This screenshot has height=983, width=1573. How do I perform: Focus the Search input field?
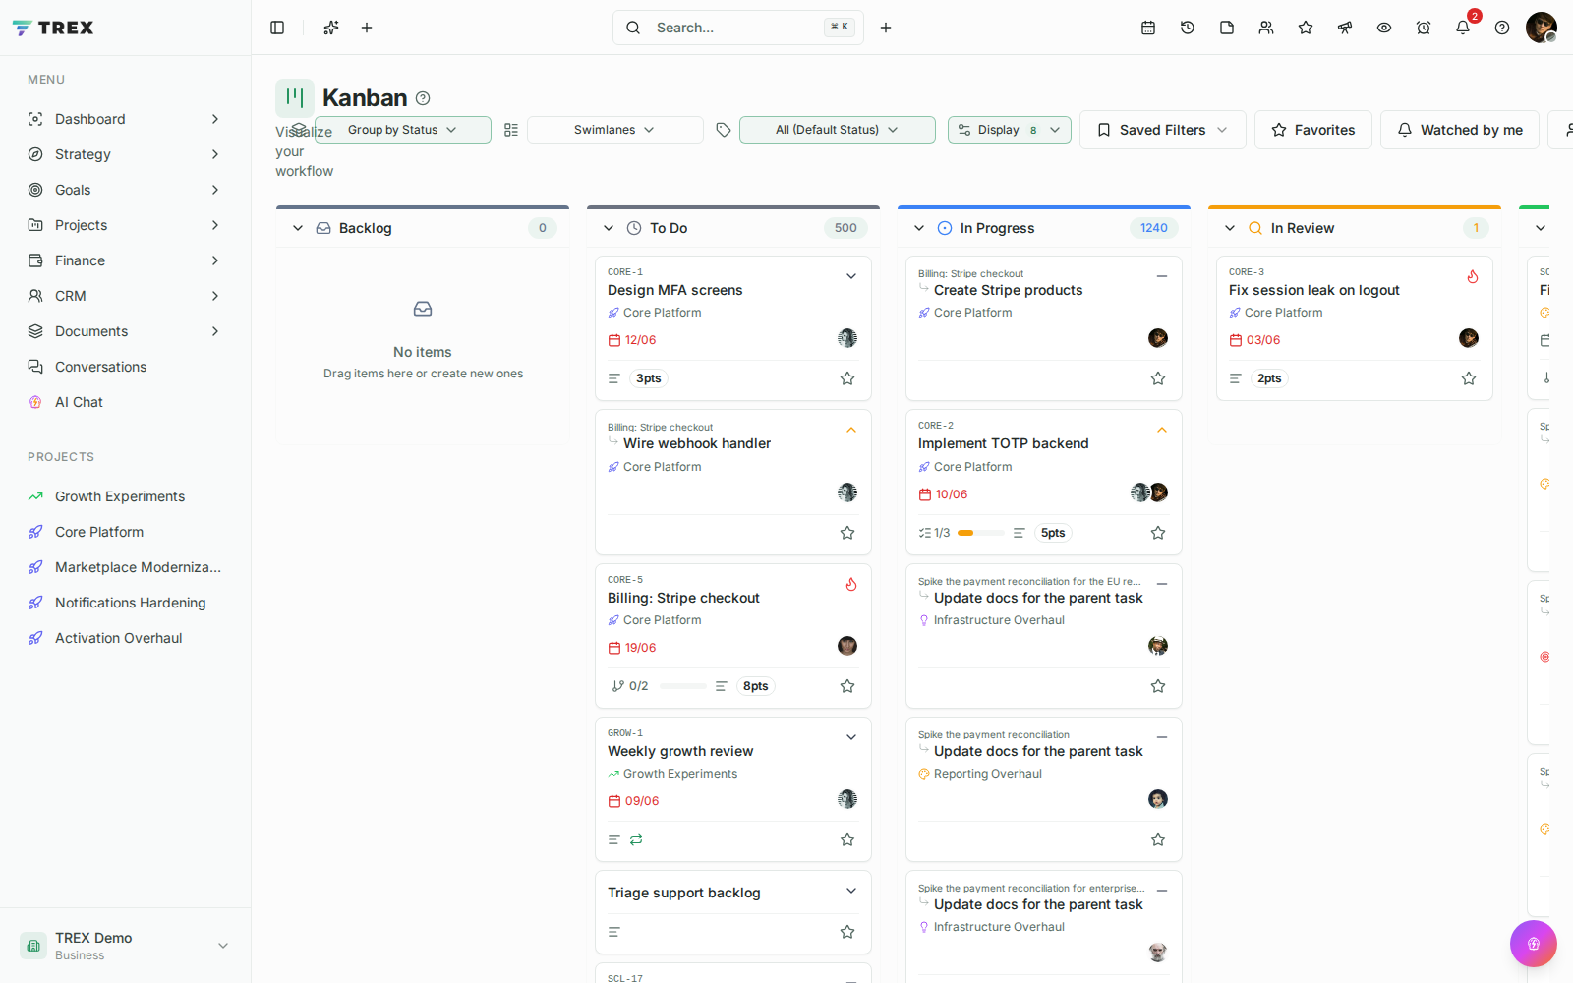coord(738,28)
